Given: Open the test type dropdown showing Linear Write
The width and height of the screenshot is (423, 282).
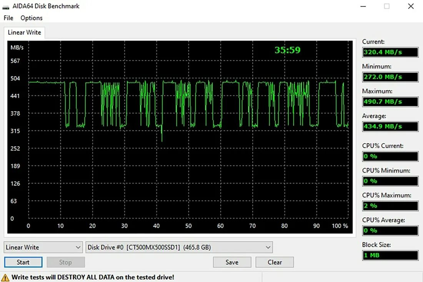Looking at the screenshot, I should coord(43,247).
